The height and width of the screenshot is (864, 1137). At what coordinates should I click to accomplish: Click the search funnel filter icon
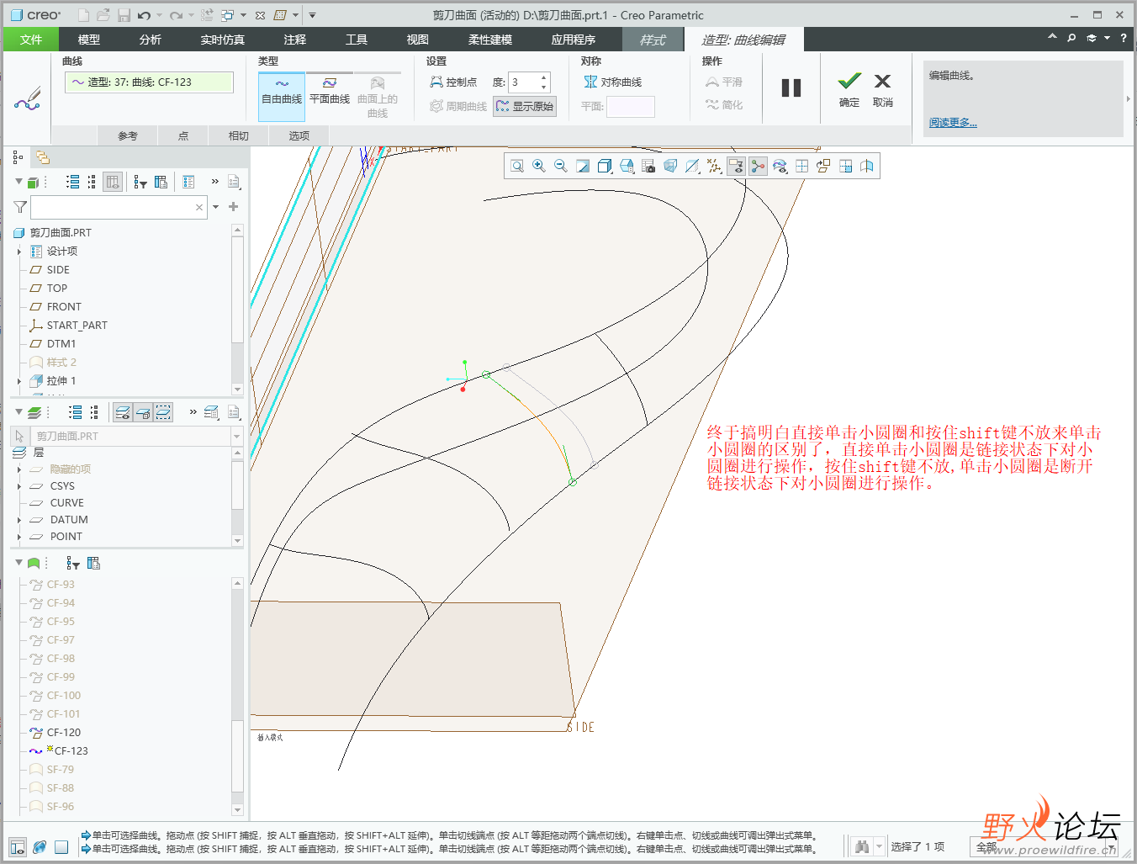pyautogui.click(x=20, y=207)
